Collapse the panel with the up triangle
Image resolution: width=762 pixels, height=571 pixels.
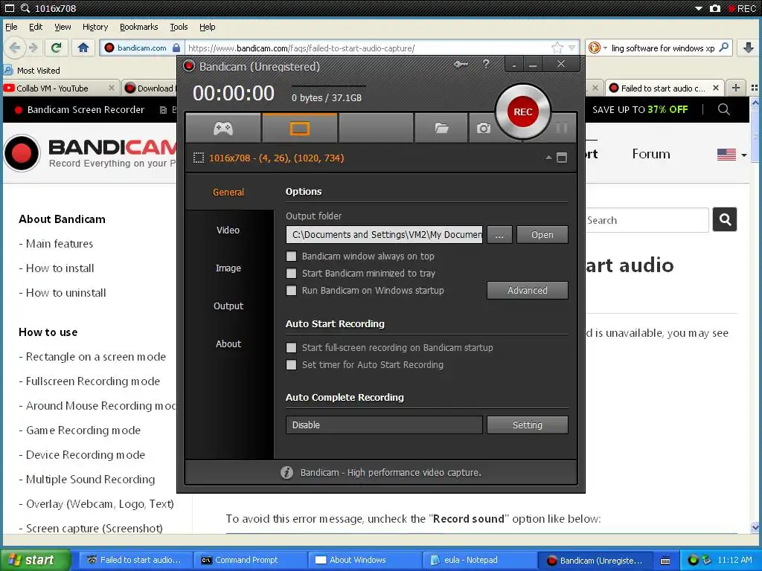tap(548, 158)
